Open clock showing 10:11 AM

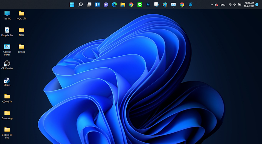click(x=249, y=5)
